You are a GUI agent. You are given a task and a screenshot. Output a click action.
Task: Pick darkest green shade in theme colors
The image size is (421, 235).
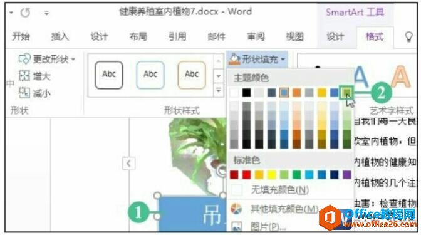[x=347, y=144]
